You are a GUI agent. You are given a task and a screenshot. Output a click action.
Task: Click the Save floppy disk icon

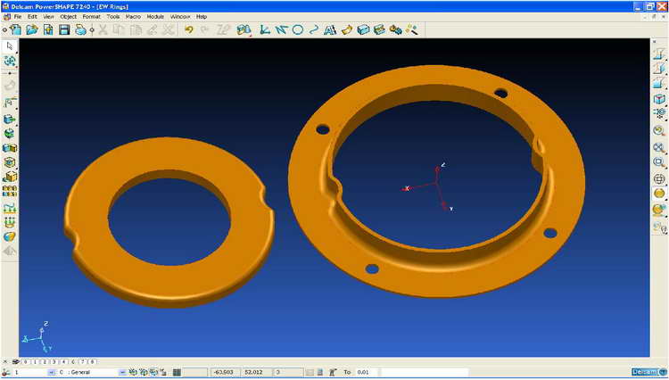point(64,29)
